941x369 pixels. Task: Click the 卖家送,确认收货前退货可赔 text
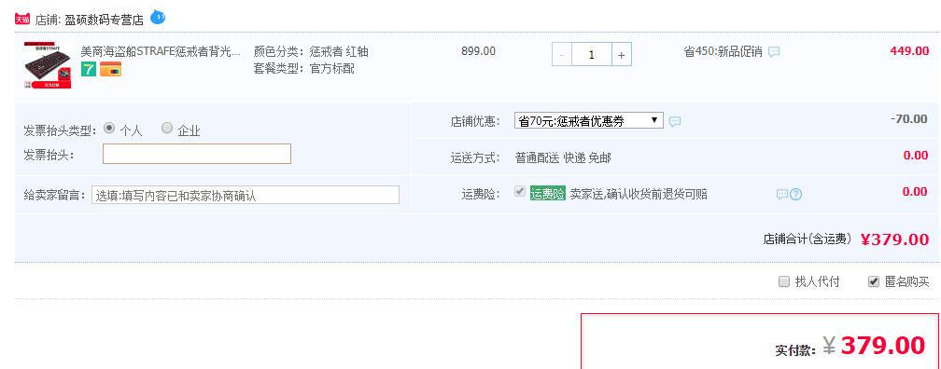pyautogui.click(x=639, y=194)
